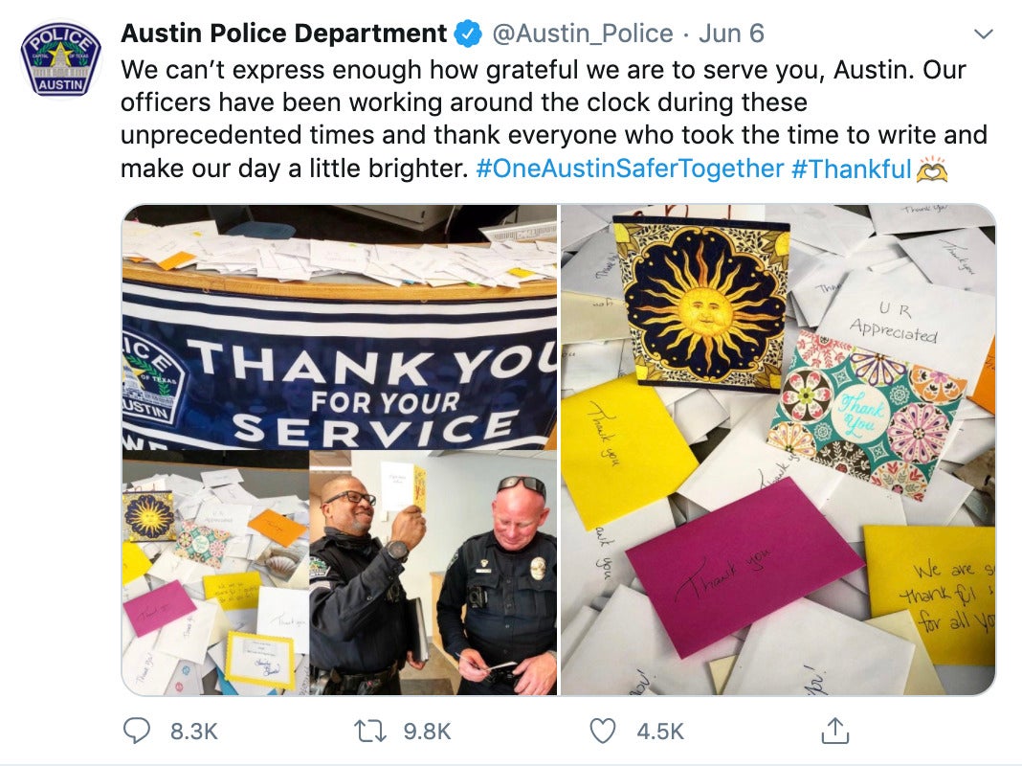
Task: Open the Austin Police Department profile name
Action: (283, 34)
